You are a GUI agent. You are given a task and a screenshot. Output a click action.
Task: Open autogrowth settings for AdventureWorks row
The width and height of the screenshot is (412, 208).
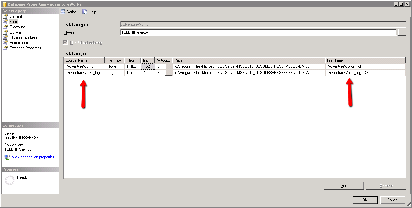click(169, 66)
